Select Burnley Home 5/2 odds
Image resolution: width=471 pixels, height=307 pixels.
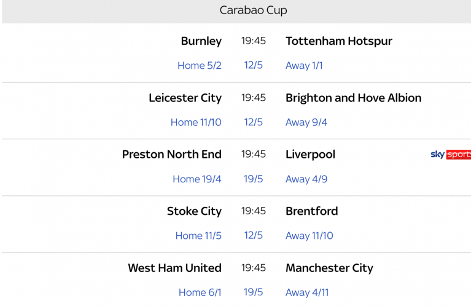click(x=199, y=66)
